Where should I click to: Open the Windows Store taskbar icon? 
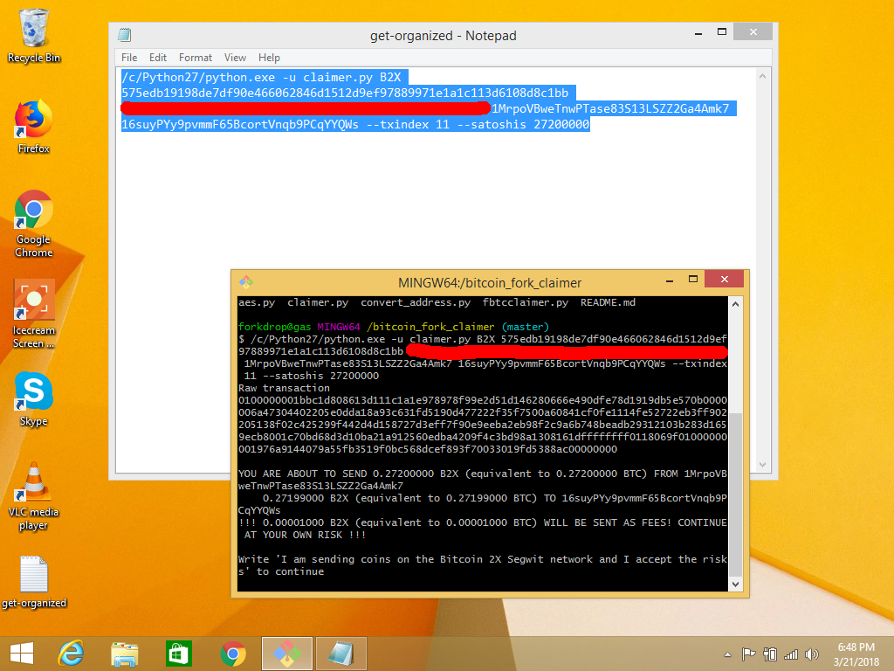coord(178,654)
